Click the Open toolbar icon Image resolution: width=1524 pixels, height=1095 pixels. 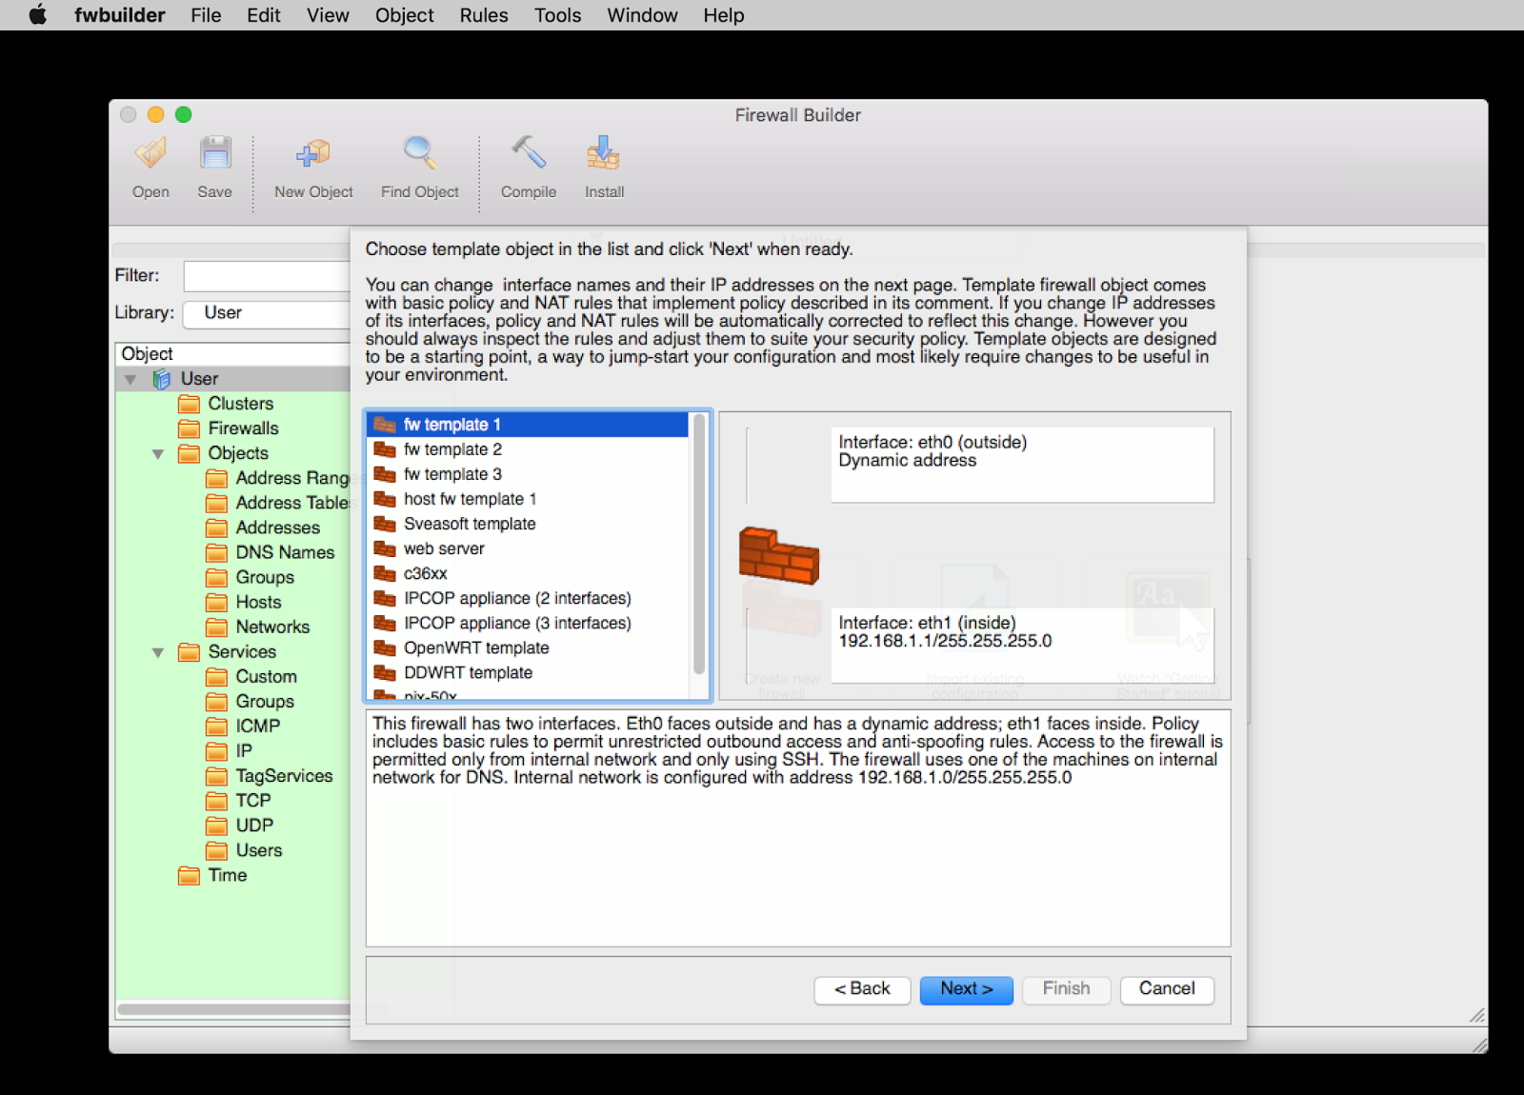150,154
